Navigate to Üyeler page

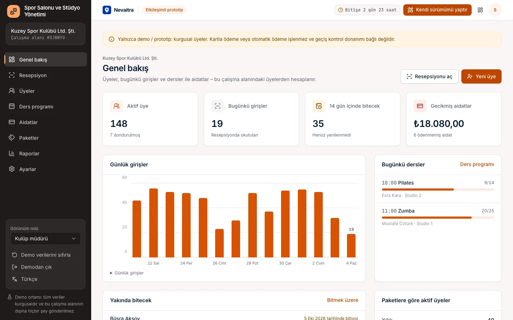tap(46, 91)
